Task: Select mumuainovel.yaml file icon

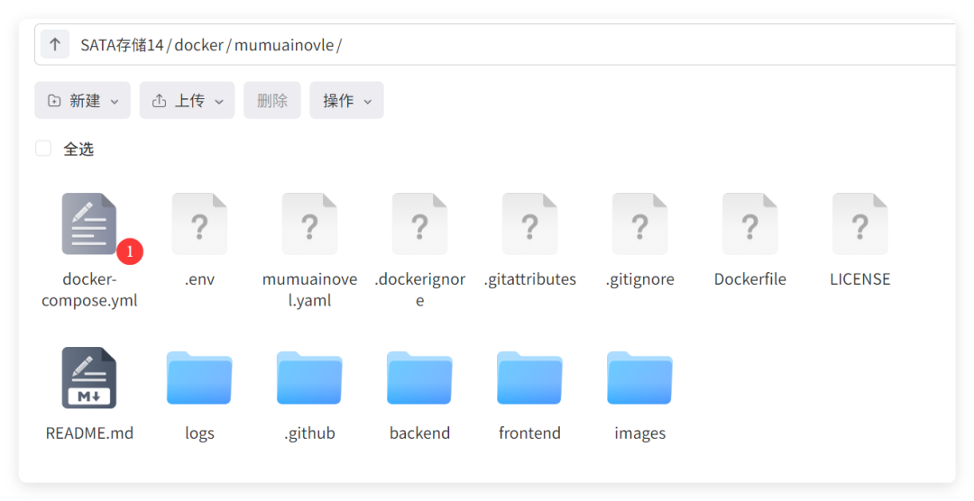Action: (x=309, y=223)
